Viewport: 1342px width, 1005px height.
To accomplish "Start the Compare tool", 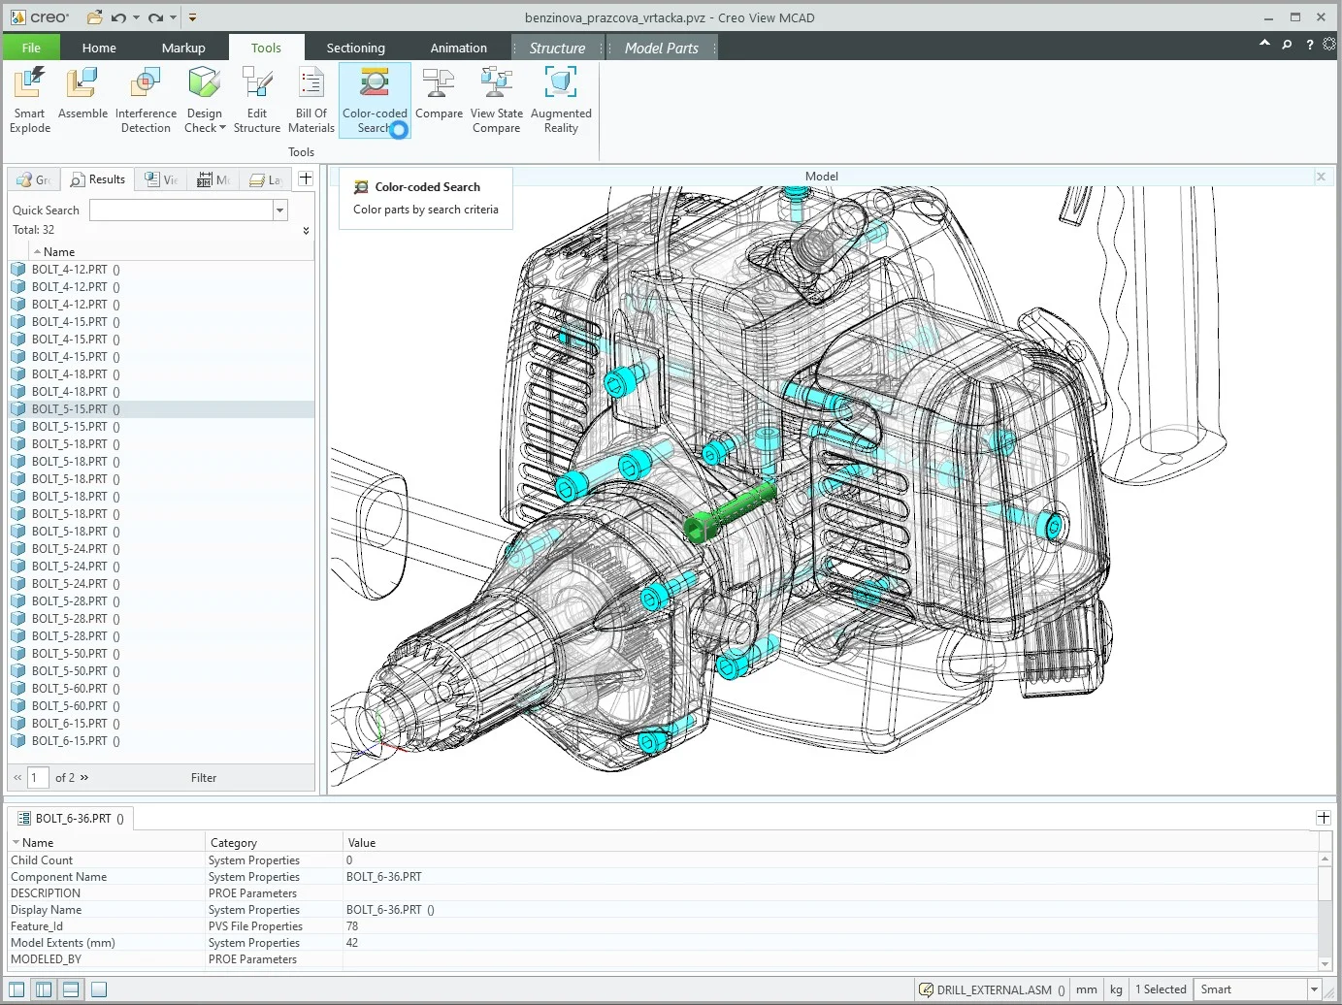I will (439, 97).
